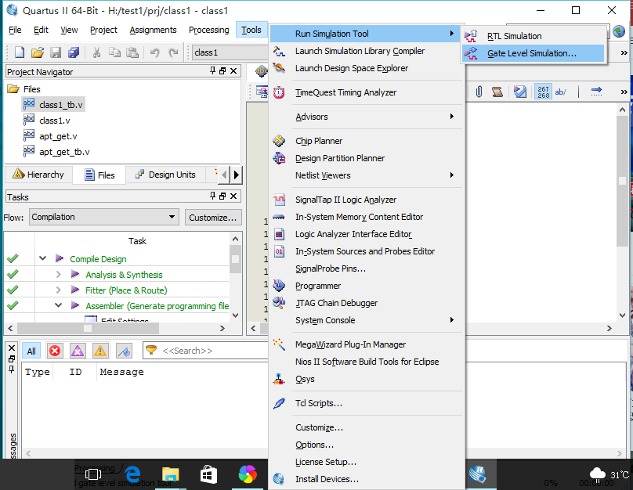The height and width of the screenshot is (490, 633).
Task: Click the Paste toolbar icon
Action: pyautogui.click(x=132, y=52)
